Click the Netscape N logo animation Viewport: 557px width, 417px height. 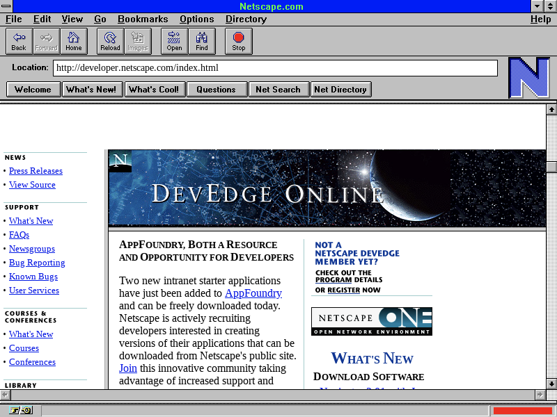pyautogui.click(x=528, y=77)
